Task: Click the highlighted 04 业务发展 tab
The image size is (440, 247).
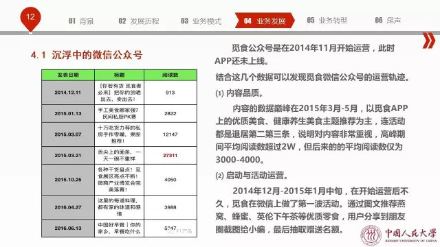Action: click(x=265, y=21)
